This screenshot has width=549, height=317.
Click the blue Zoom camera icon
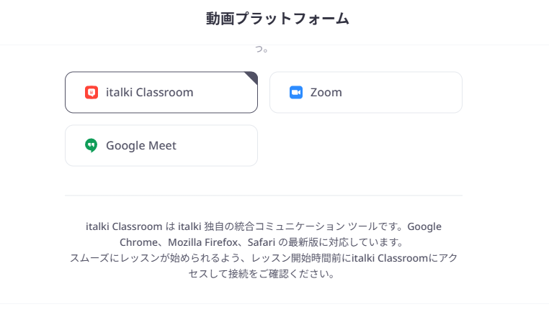pos(296,92)
